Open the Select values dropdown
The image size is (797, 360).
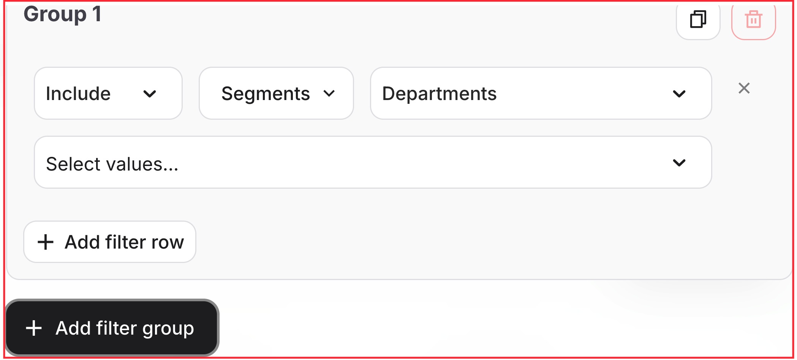[372, 163]
